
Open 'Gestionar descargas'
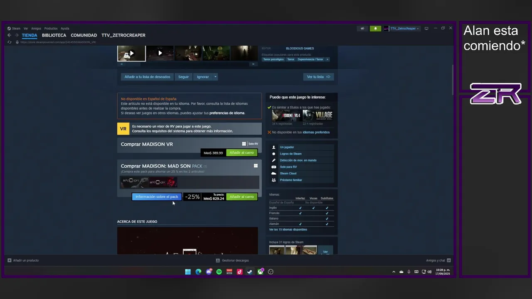[x=232, y=260]
